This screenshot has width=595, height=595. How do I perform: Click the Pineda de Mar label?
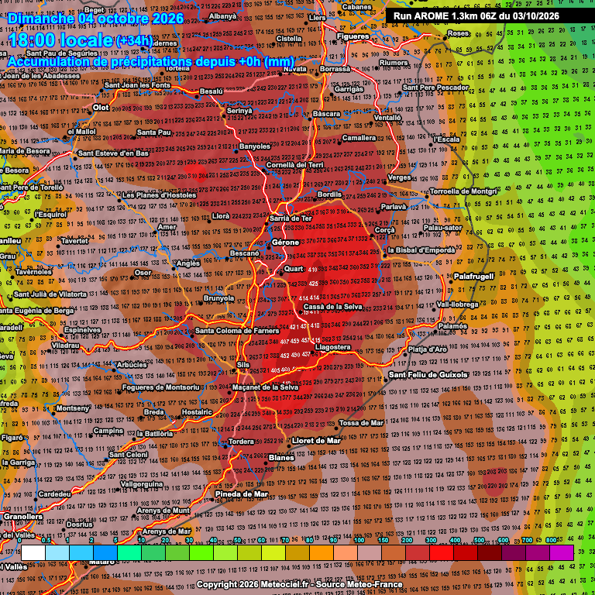242,494
